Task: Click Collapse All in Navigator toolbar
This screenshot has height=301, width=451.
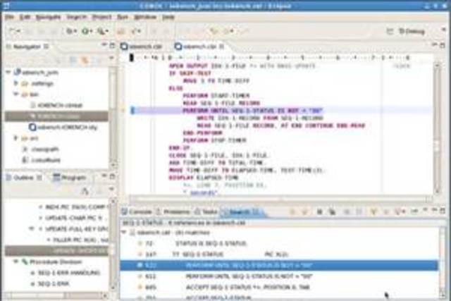Action: click(x=73, y=60)
